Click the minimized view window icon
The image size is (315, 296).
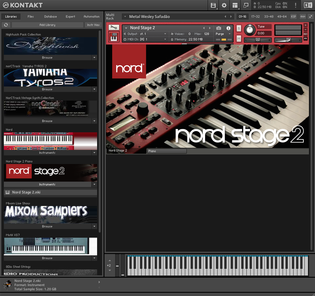pyautogui.click(x=246, y=5)
